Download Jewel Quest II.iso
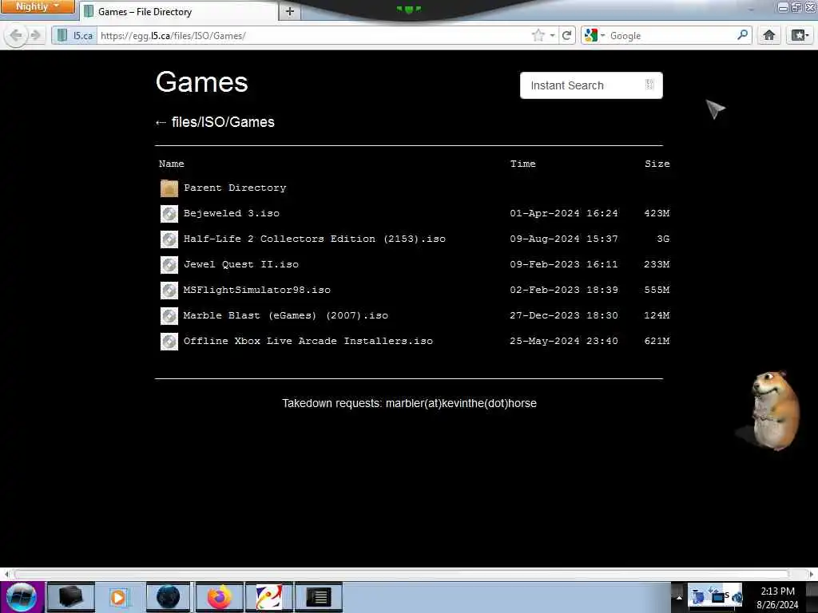 pyautogui.click(x=241, y=264)
